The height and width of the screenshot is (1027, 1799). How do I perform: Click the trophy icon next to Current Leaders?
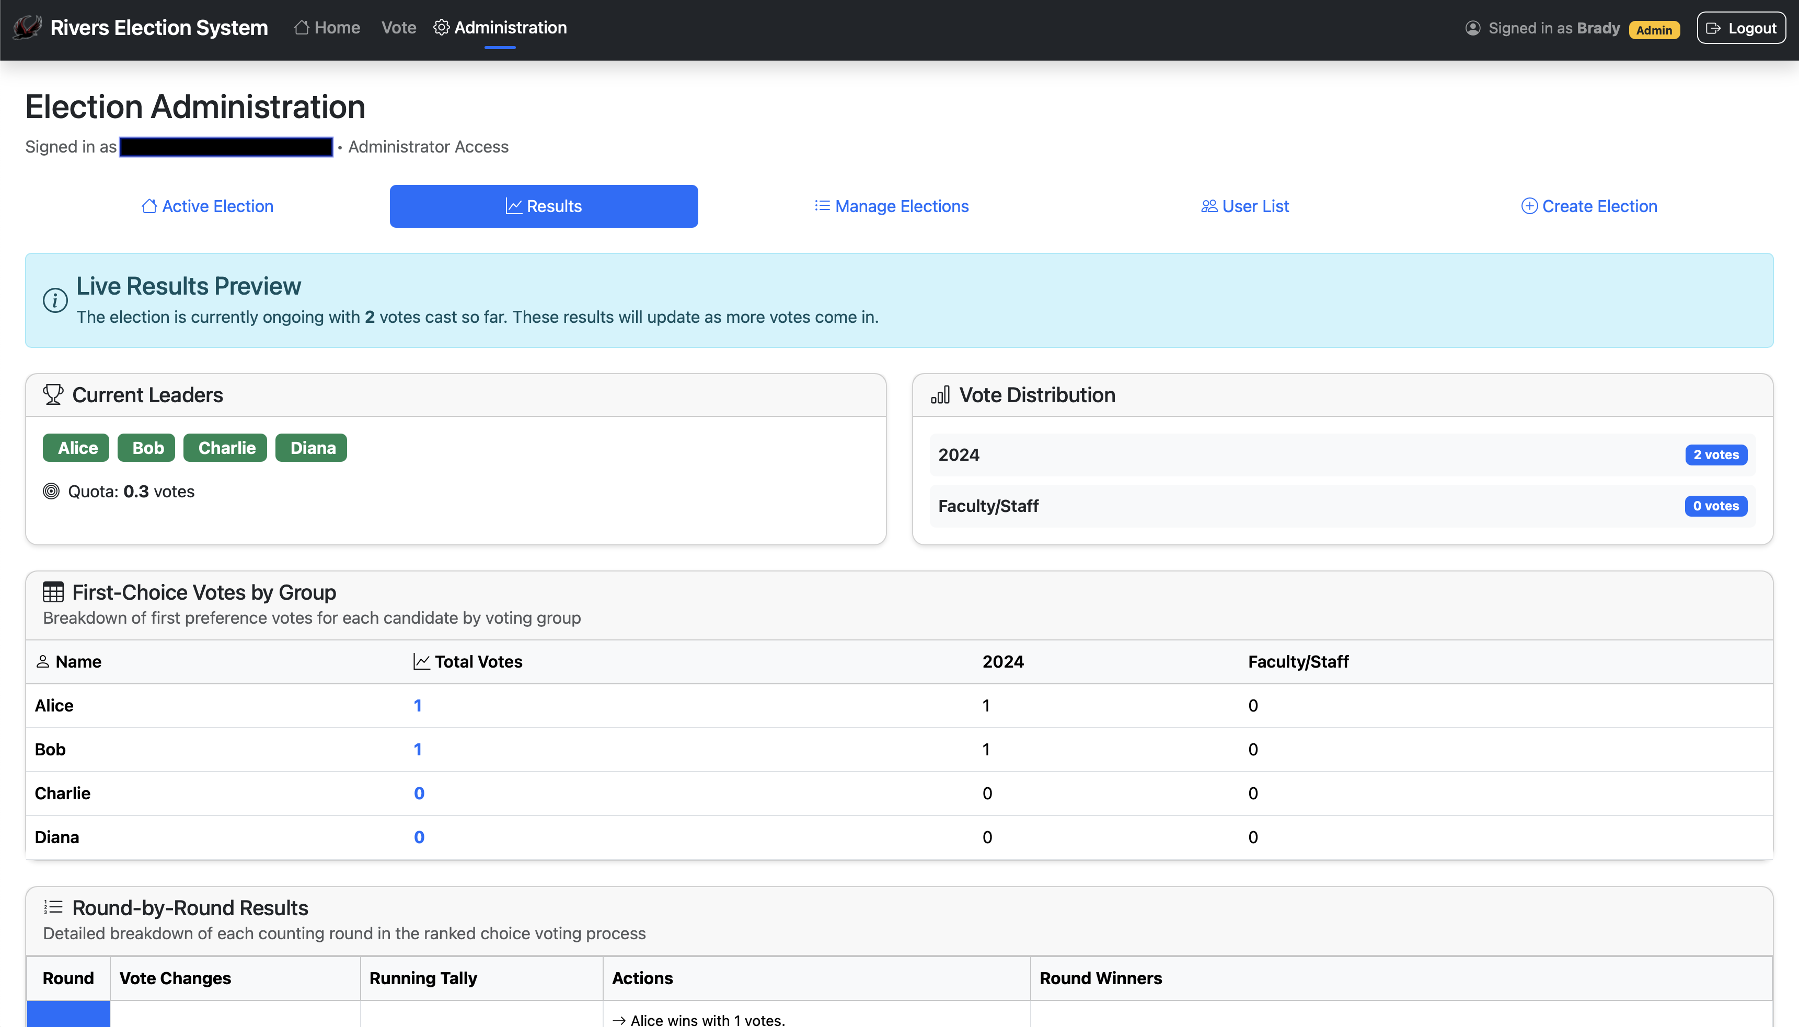coord(53,394)
